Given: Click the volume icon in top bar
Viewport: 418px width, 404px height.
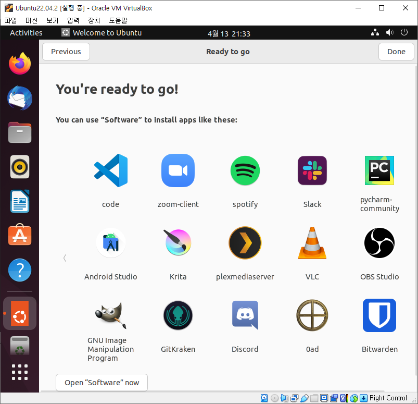Looking at the screenshot, I should (389, 32).
